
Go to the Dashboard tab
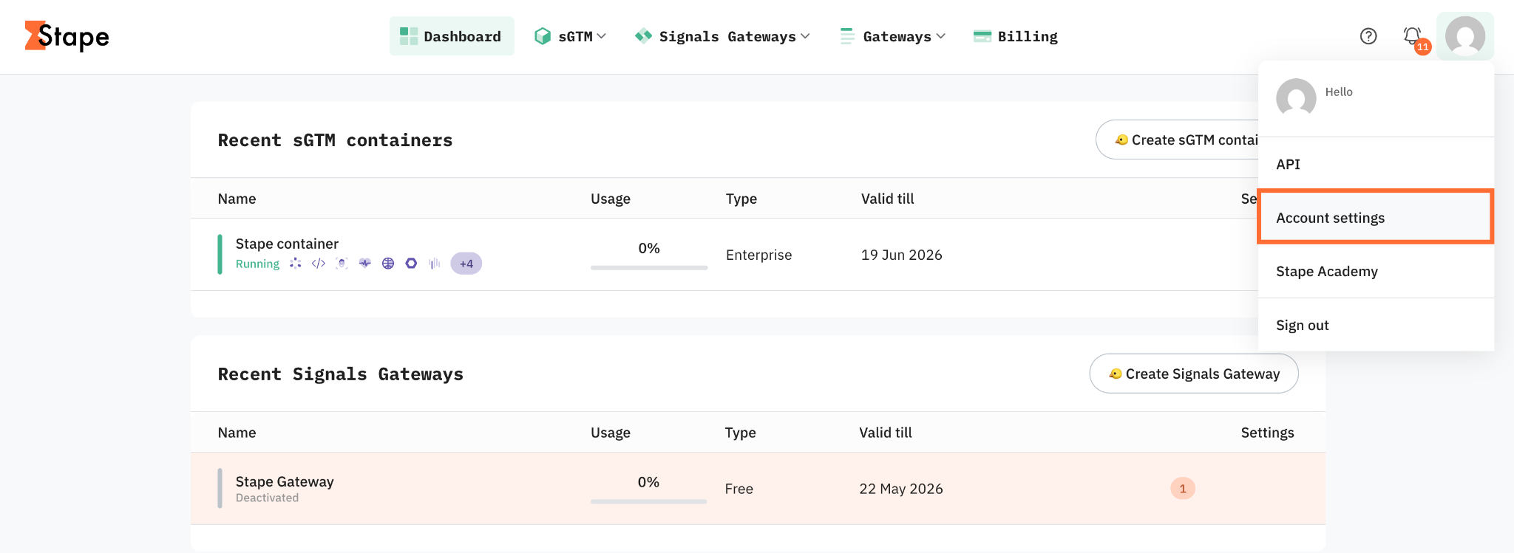(x=452, y=36)
